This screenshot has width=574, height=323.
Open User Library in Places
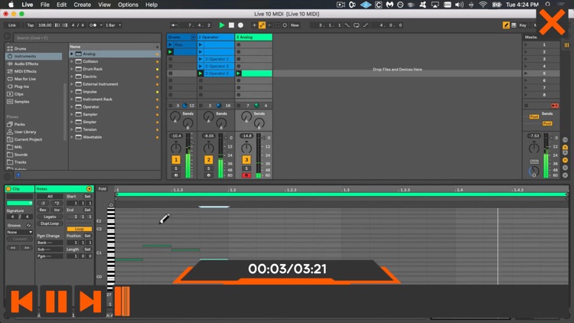[25, 132]
